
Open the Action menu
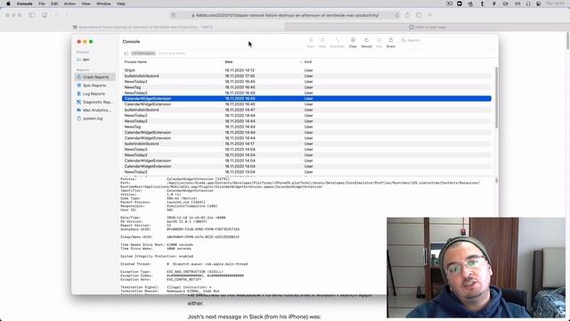pyautogui.click(x=69, y=4)
